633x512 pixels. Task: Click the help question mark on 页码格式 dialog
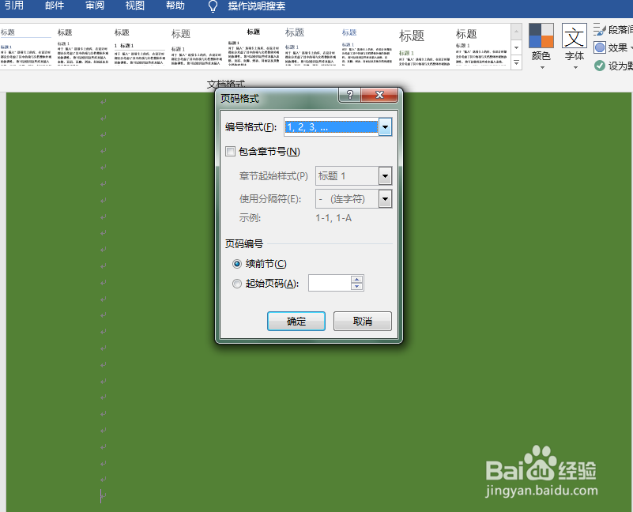[349, 95]
